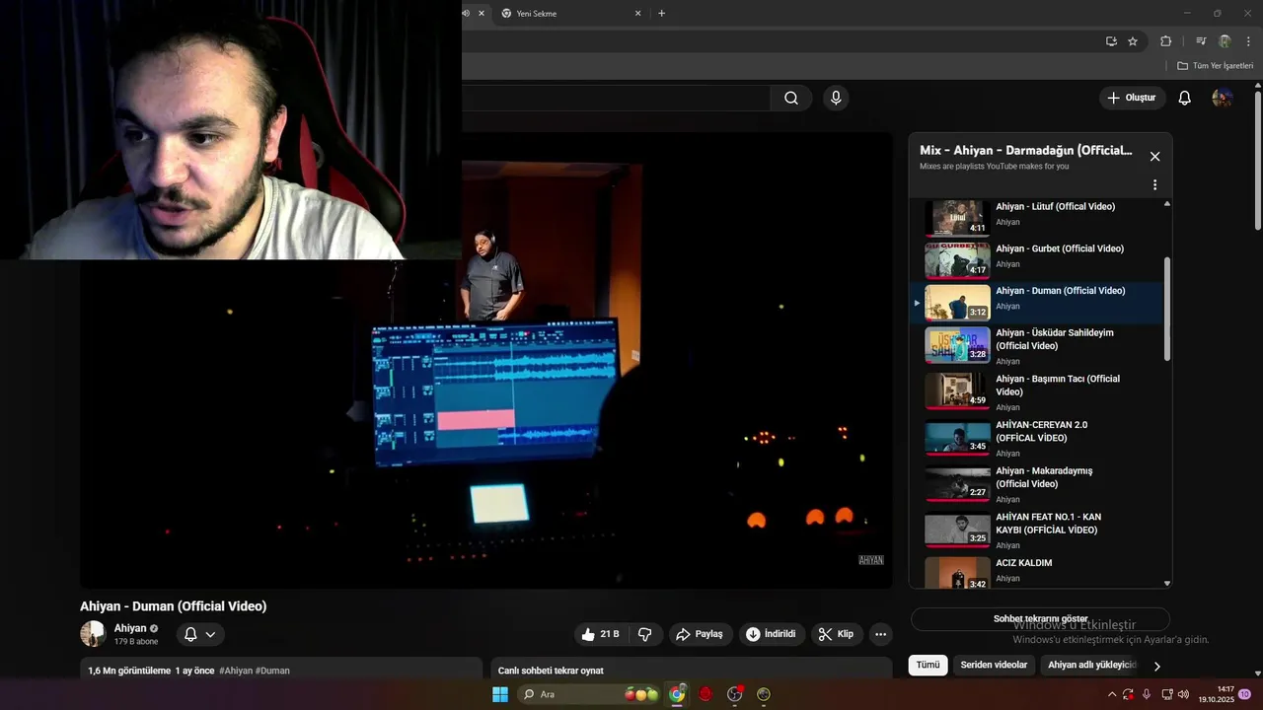Click the playlist scroll-up arrow

pos(1167,204)
